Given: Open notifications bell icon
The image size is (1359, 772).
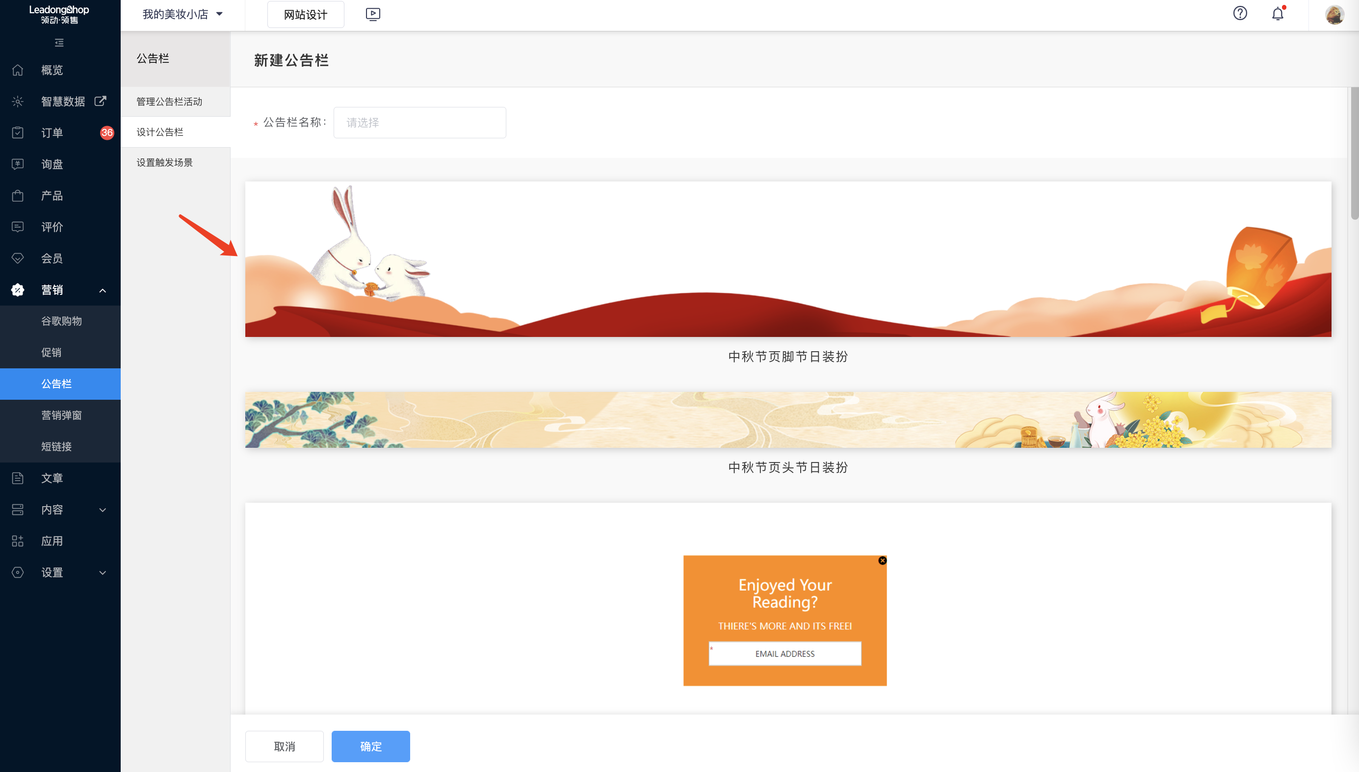Looking at the screenshot, I should tap(1278, 13).
